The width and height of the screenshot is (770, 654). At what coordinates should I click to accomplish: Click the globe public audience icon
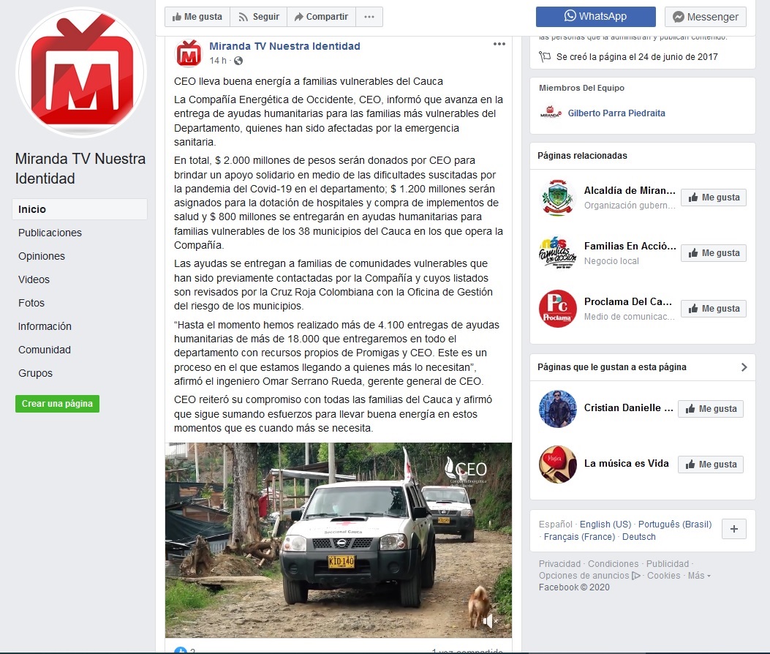point(238,61)
